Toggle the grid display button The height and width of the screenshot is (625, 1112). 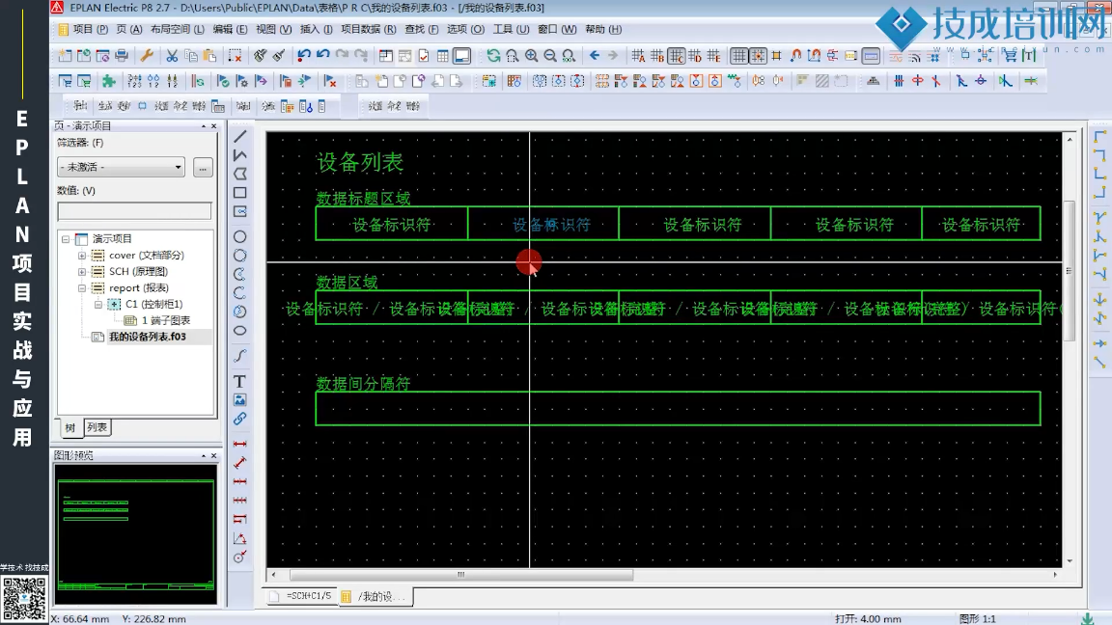click(739, 56)
